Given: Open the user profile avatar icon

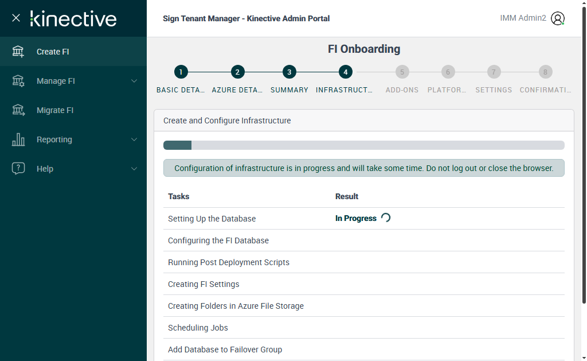Looking at the screenshot, I should tap(557, 18).
